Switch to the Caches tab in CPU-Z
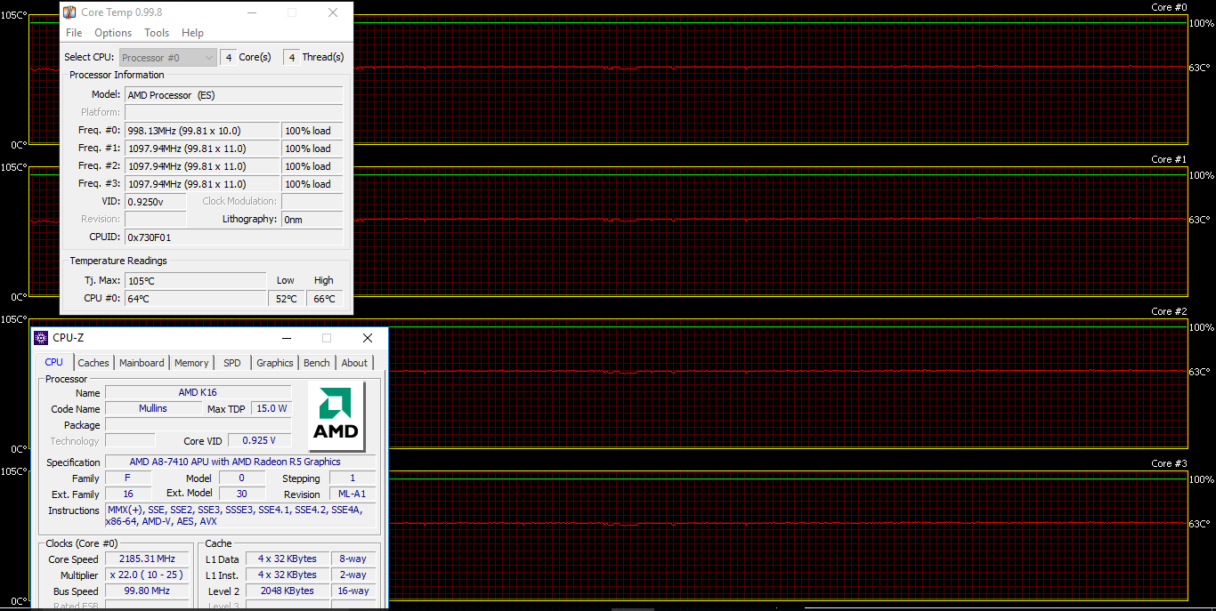This screenshot has width=1216, height=611. pyautogui.click(x=93, y=363)
